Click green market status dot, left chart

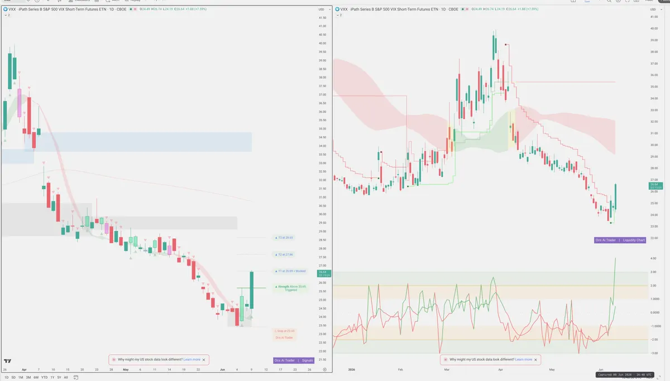(130, 9)
